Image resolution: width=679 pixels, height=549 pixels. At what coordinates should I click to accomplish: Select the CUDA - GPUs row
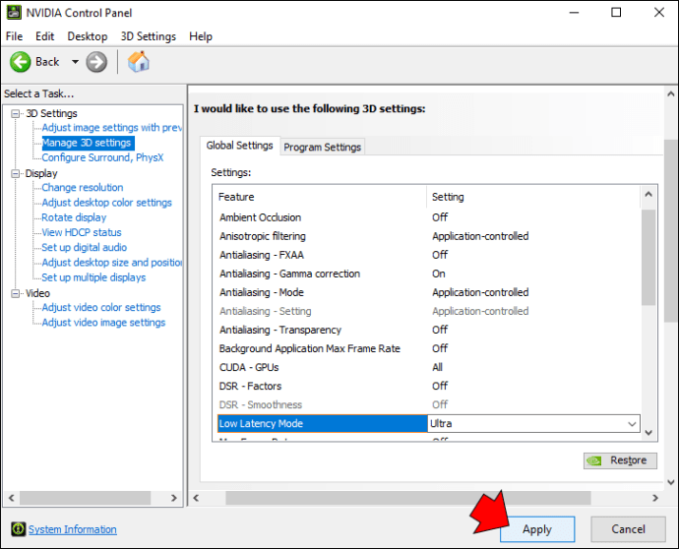[x=428, y=368]
